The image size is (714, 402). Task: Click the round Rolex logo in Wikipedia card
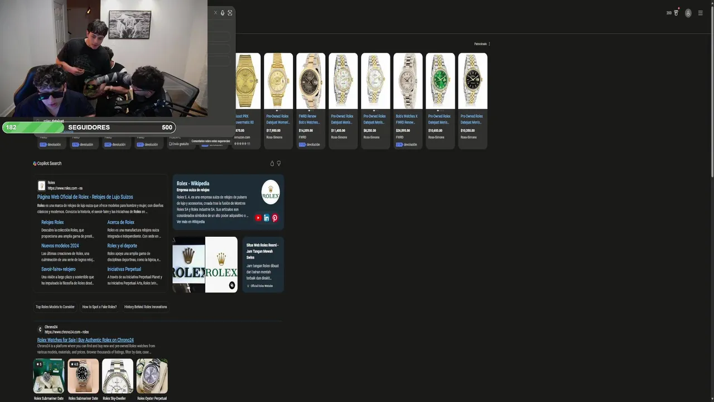[271, 192]
